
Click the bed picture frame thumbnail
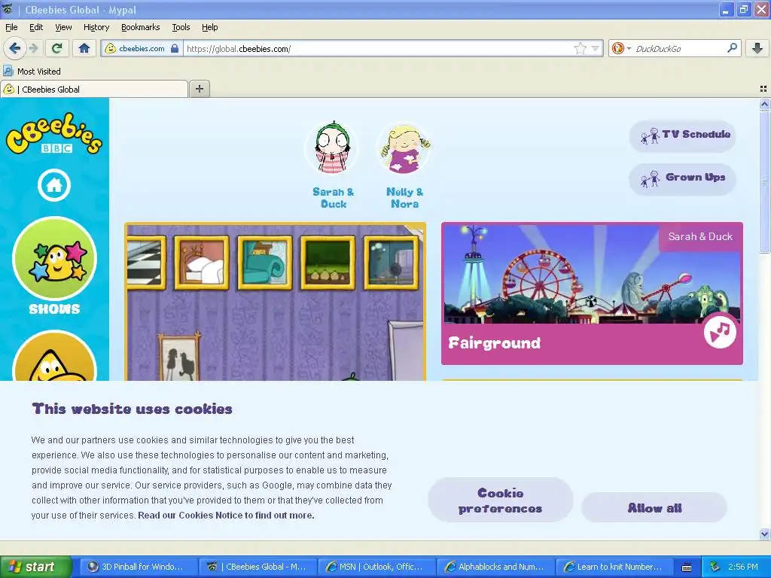(202, 263)
